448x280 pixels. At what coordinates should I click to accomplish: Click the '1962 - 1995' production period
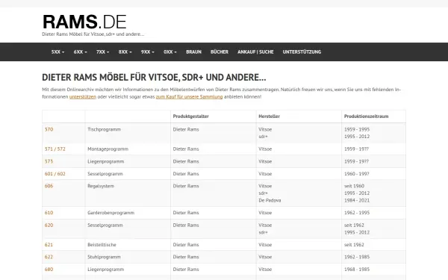(357, 213)
